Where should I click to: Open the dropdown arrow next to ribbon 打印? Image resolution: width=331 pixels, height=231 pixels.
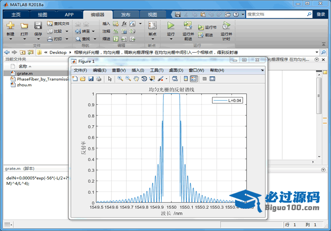67,39
